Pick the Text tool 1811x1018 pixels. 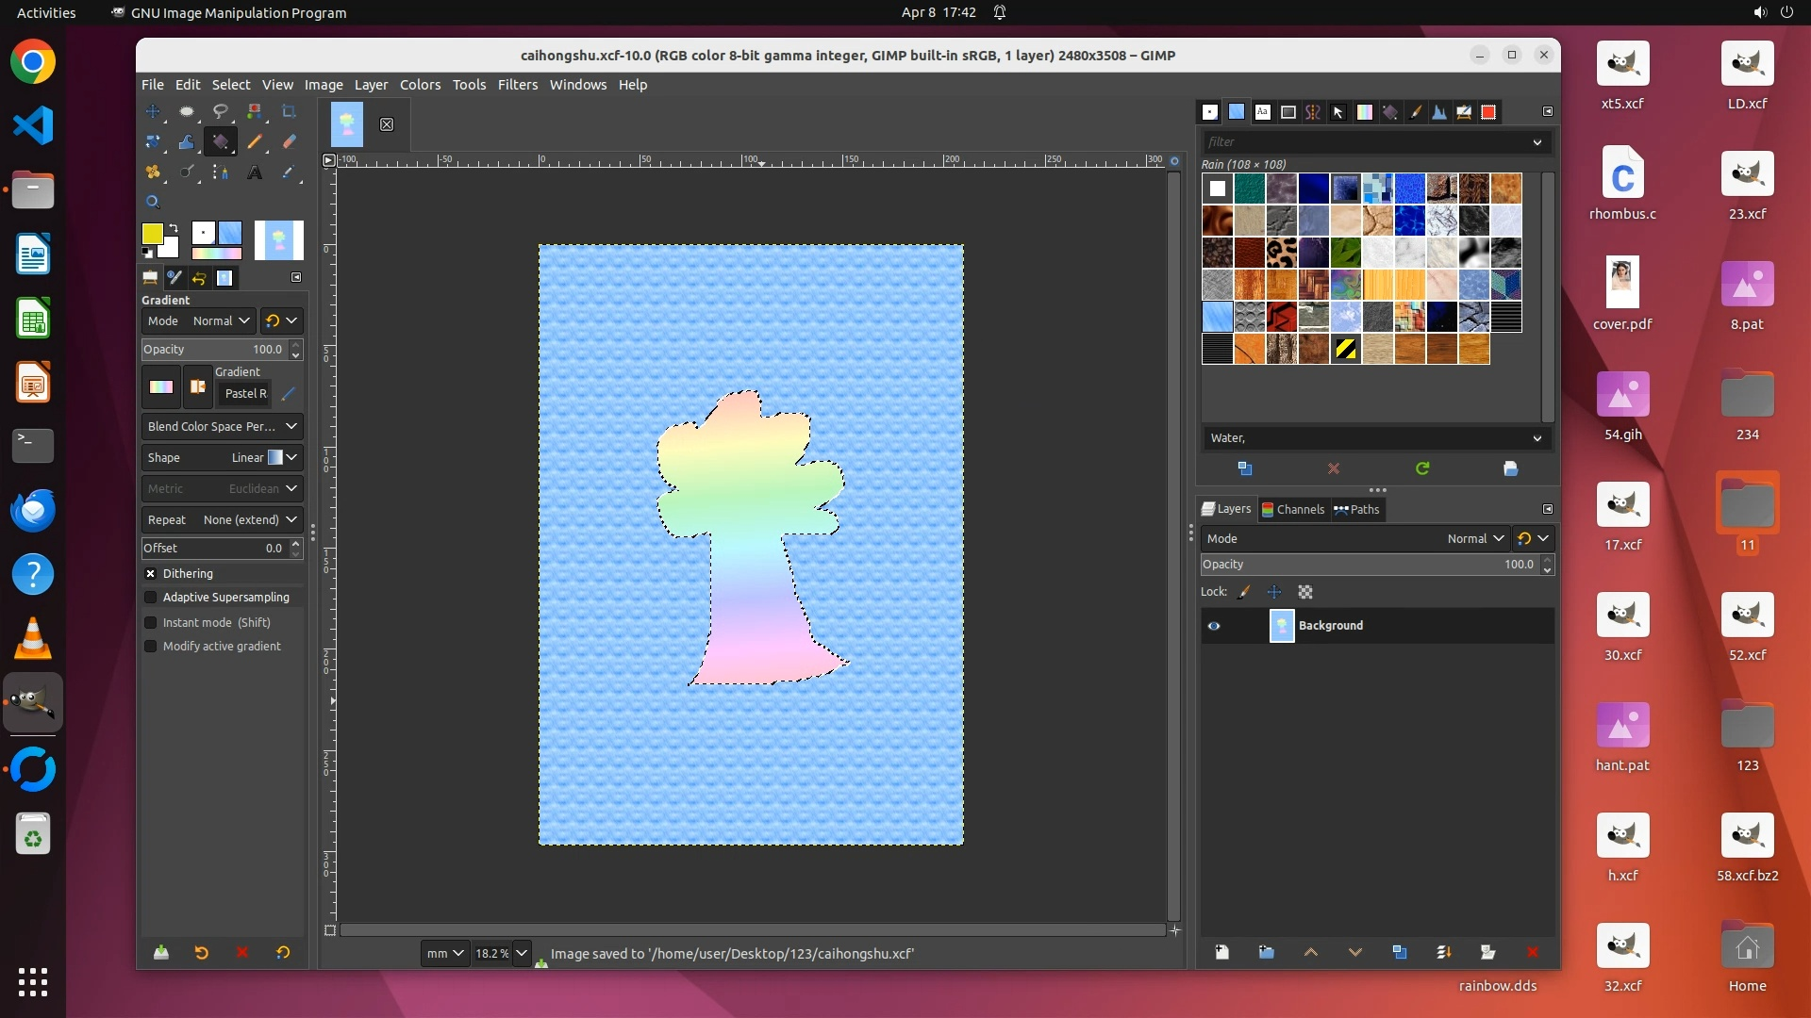point(255,172)
